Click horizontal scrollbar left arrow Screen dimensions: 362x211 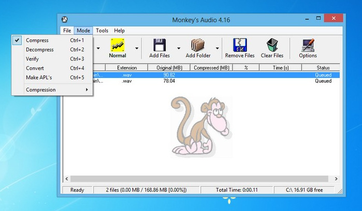[67, 179]
